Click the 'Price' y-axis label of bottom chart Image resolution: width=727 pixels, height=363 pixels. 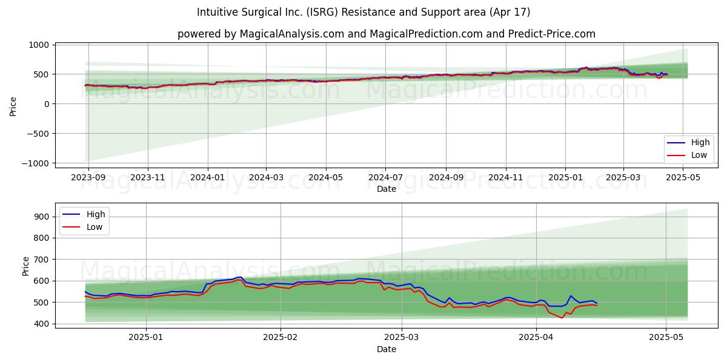[x=25, y=265]
